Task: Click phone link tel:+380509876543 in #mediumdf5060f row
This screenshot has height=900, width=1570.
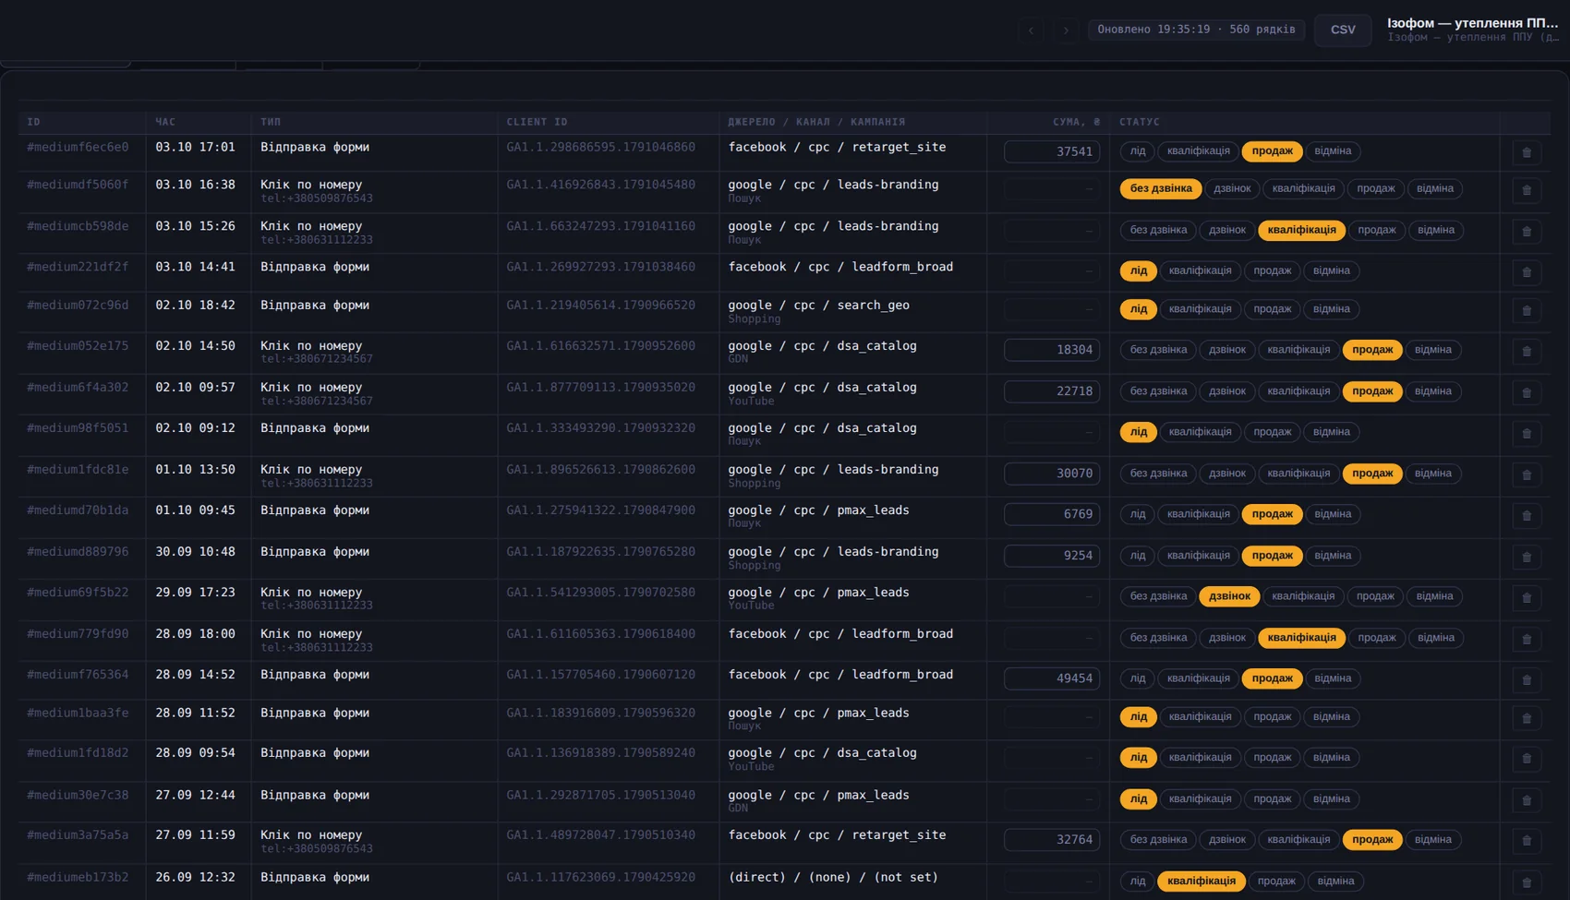Action: click(317, 198)
